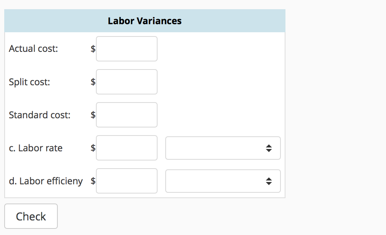Image resolution: width=386 pixels, height=235 pixels.
Task: Click the up-down arrow on Labor rate selector
Action: pyautogui.click(x=269, y=148)
